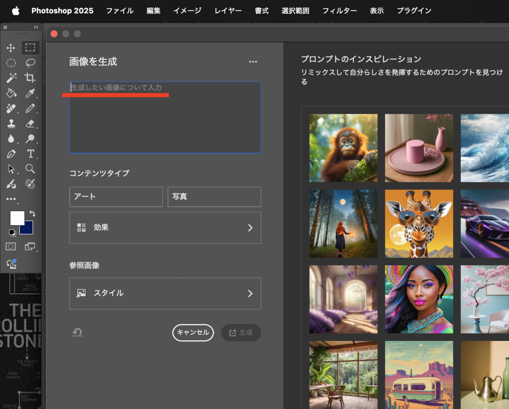Screen dimensions: 509x409
Task: Select the Move tool
Action: point(10,48)
